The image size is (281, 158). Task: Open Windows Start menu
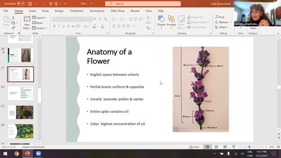pyautogui.click(x=5, y=154)
